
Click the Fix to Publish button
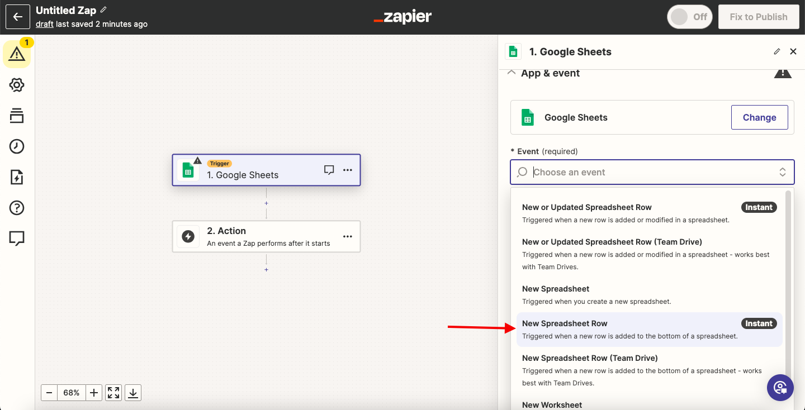[758, 17]
